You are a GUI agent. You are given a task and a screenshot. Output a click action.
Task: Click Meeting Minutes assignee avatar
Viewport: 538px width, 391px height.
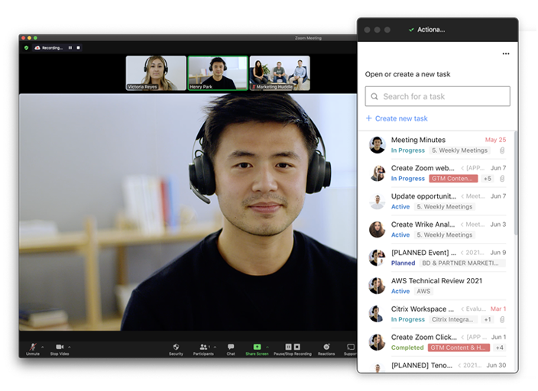[377, 145]
